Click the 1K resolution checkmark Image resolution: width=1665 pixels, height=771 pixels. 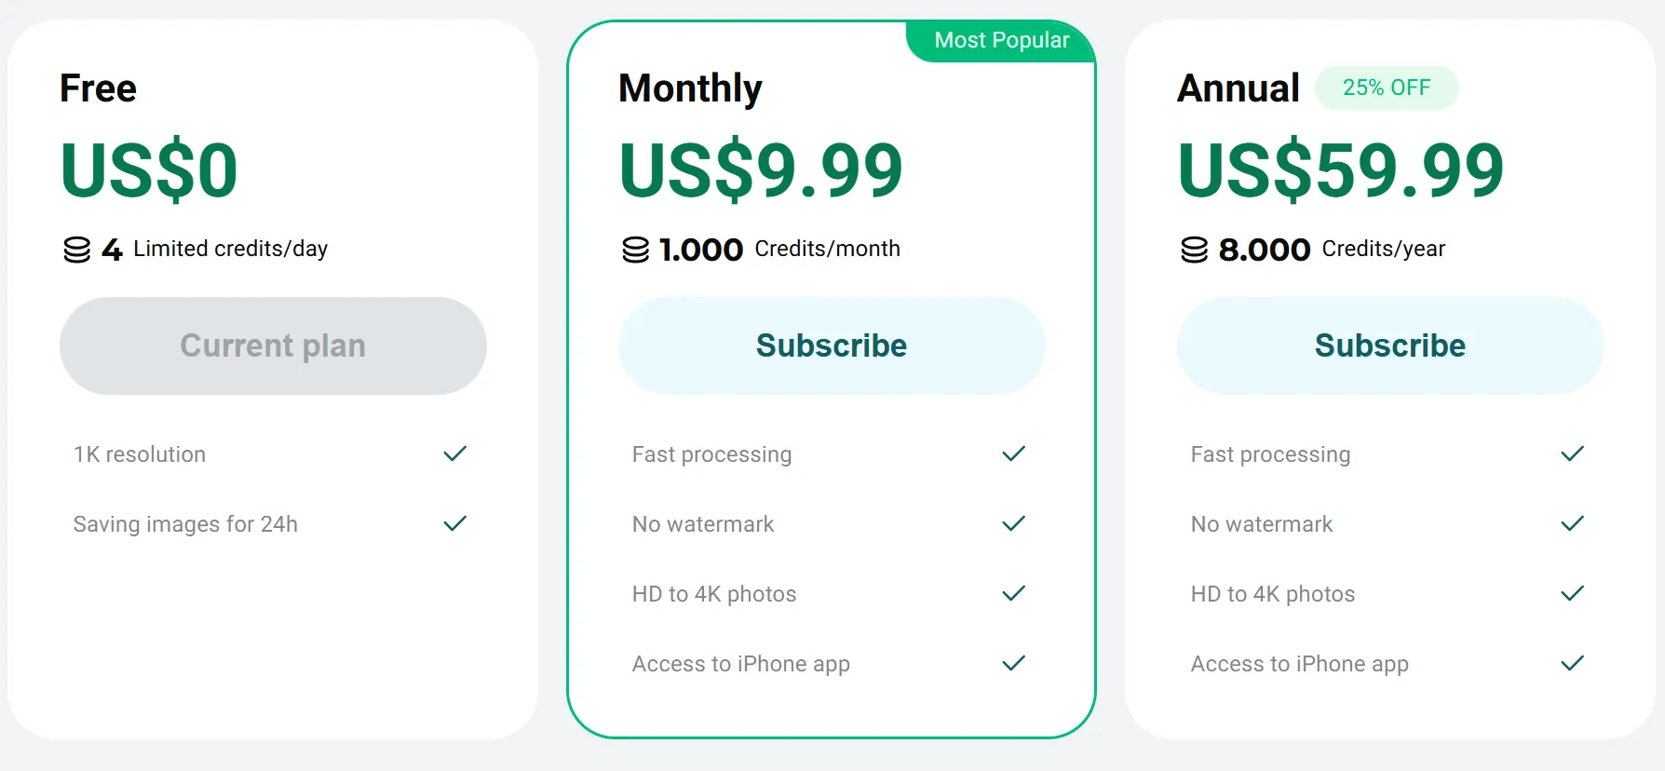(x=455, y=454)
